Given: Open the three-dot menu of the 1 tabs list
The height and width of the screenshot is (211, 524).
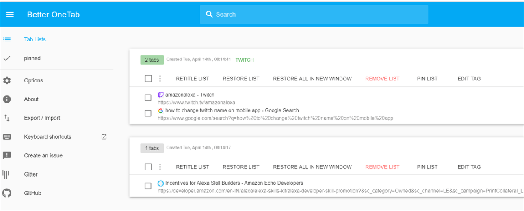Looking at the screenshot, I should [160, 167].
